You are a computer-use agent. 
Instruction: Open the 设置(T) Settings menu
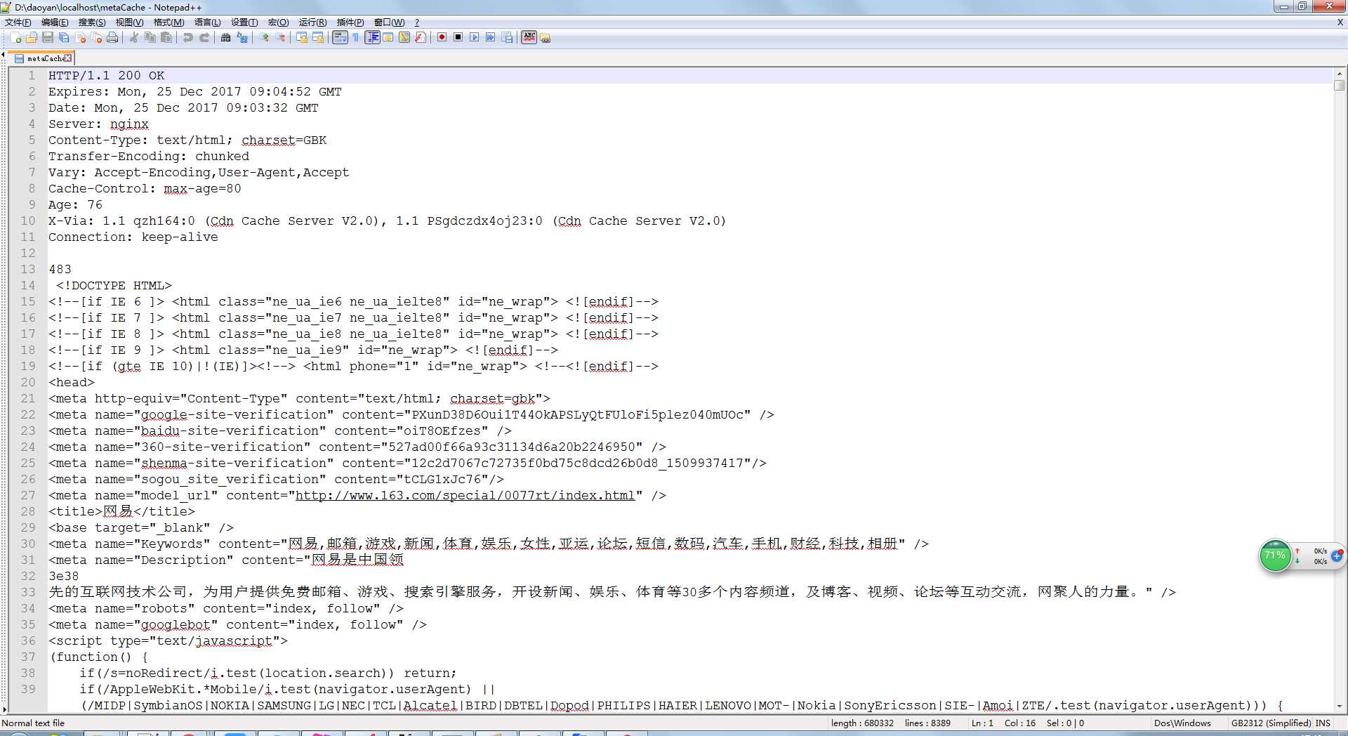(244, 22)
